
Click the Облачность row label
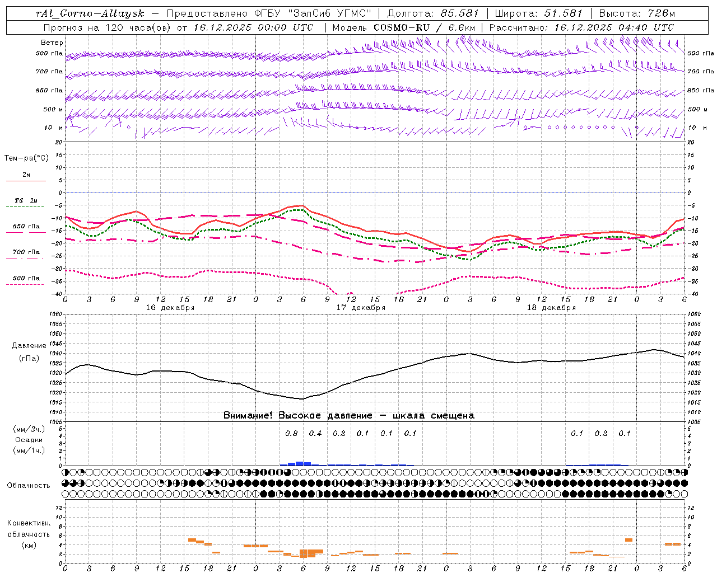29,485
